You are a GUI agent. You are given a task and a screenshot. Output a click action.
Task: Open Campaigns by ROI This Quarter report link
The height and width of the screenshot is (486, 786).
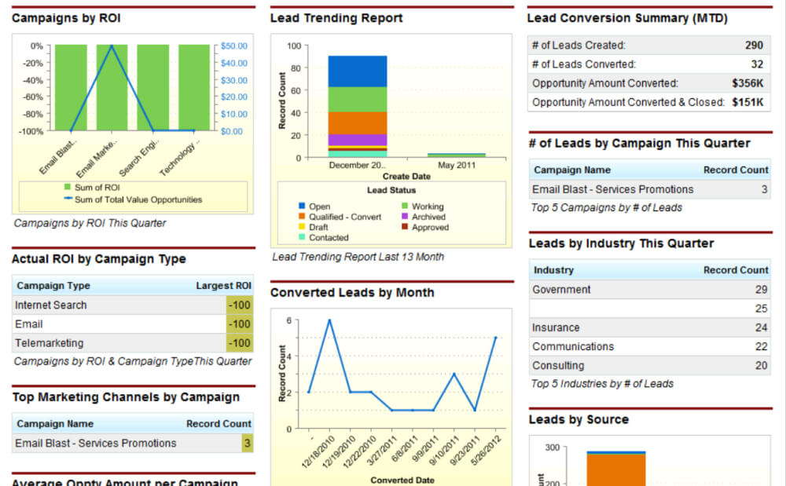[90, 223]
